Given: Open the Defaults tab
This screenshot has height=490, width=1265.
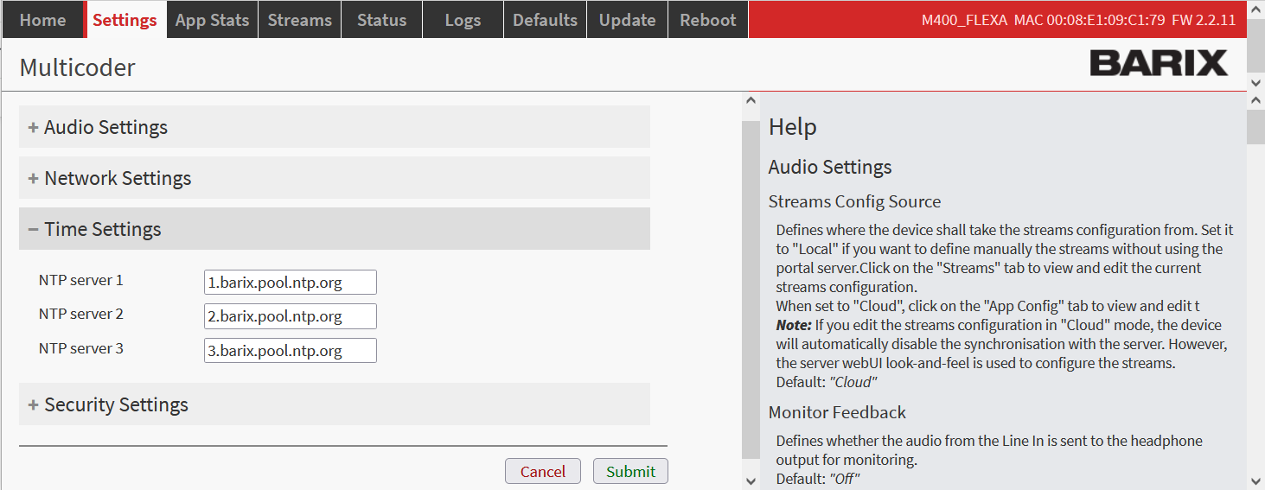Looking at the screenshot, I should click(x=545, y=20).
